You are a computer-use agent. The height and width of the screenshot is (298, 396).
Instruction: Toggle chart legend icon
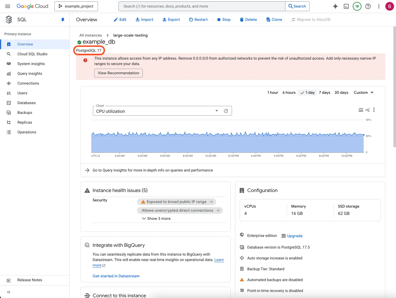pyautogui.click(x=361, y=110)
